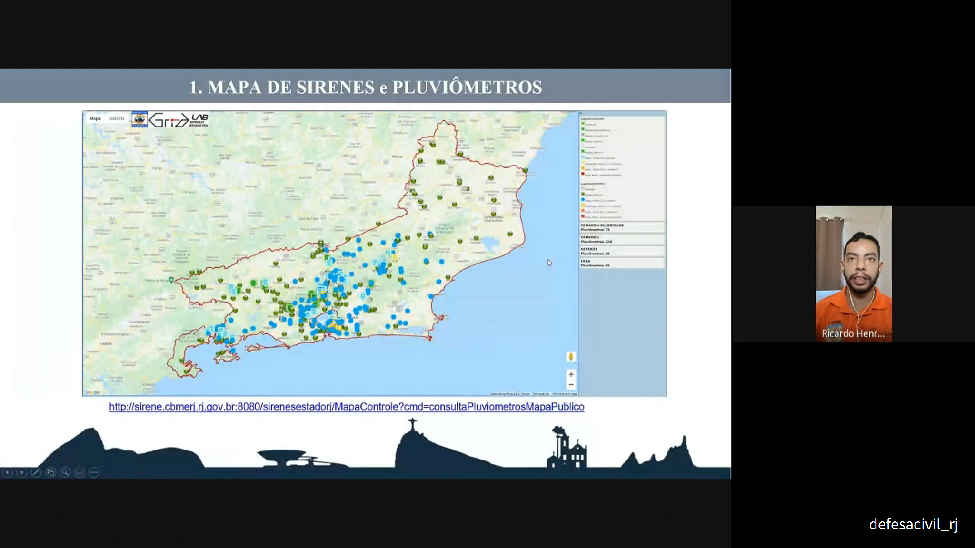Open the pen and laser pointer tools

(36, 472)
